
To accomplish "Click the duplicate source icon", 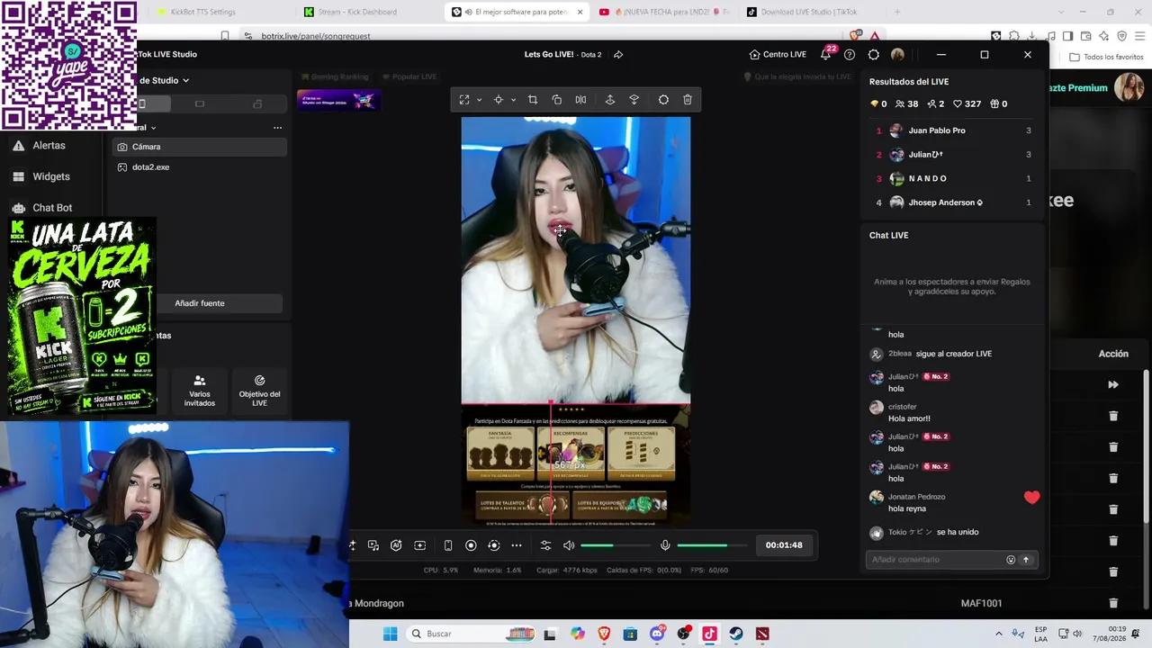I will [556, 100].
